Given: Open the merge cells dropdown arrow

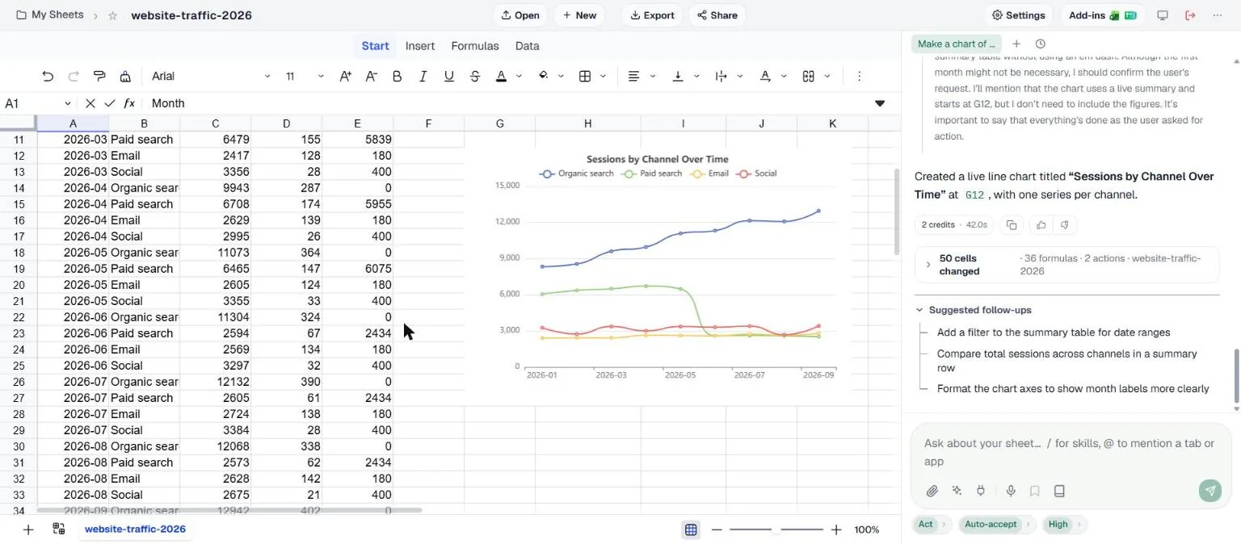Looking at the screenshot, I should tap(827, 77).
